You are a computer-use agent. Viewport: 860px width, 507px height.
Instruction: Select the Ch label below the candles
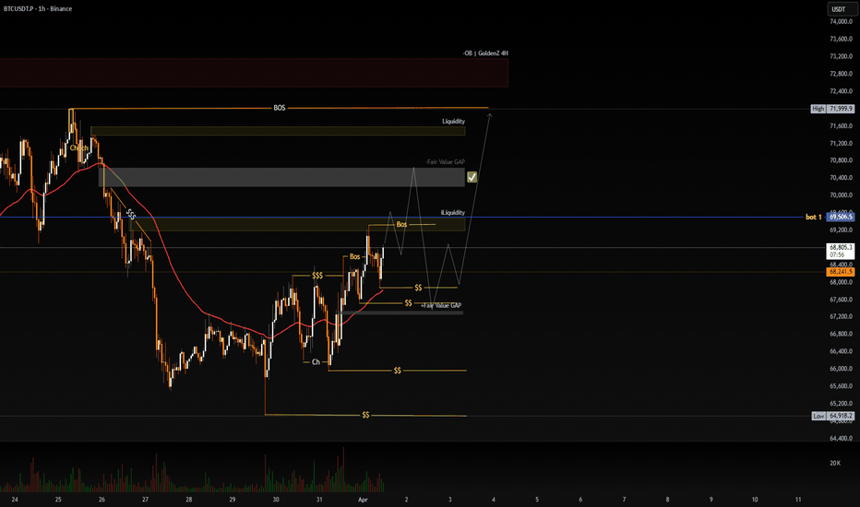[316, 362]
